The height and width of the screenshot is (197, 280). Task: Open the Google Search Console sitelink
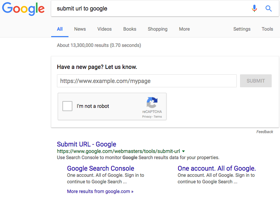101,168
